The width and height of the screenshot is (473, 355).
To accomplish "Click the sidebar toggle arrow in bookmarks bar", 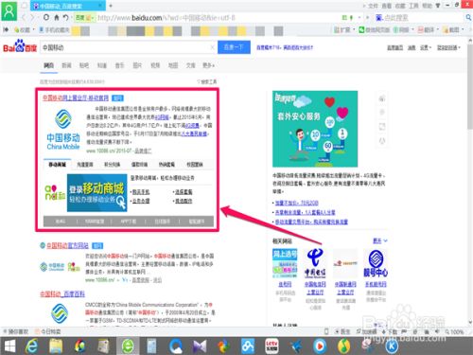I will click(x=6, y=29).
